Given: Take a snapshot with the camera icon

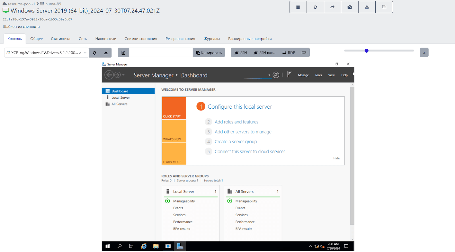Looking at the screenshot, I should click(349, 7).
